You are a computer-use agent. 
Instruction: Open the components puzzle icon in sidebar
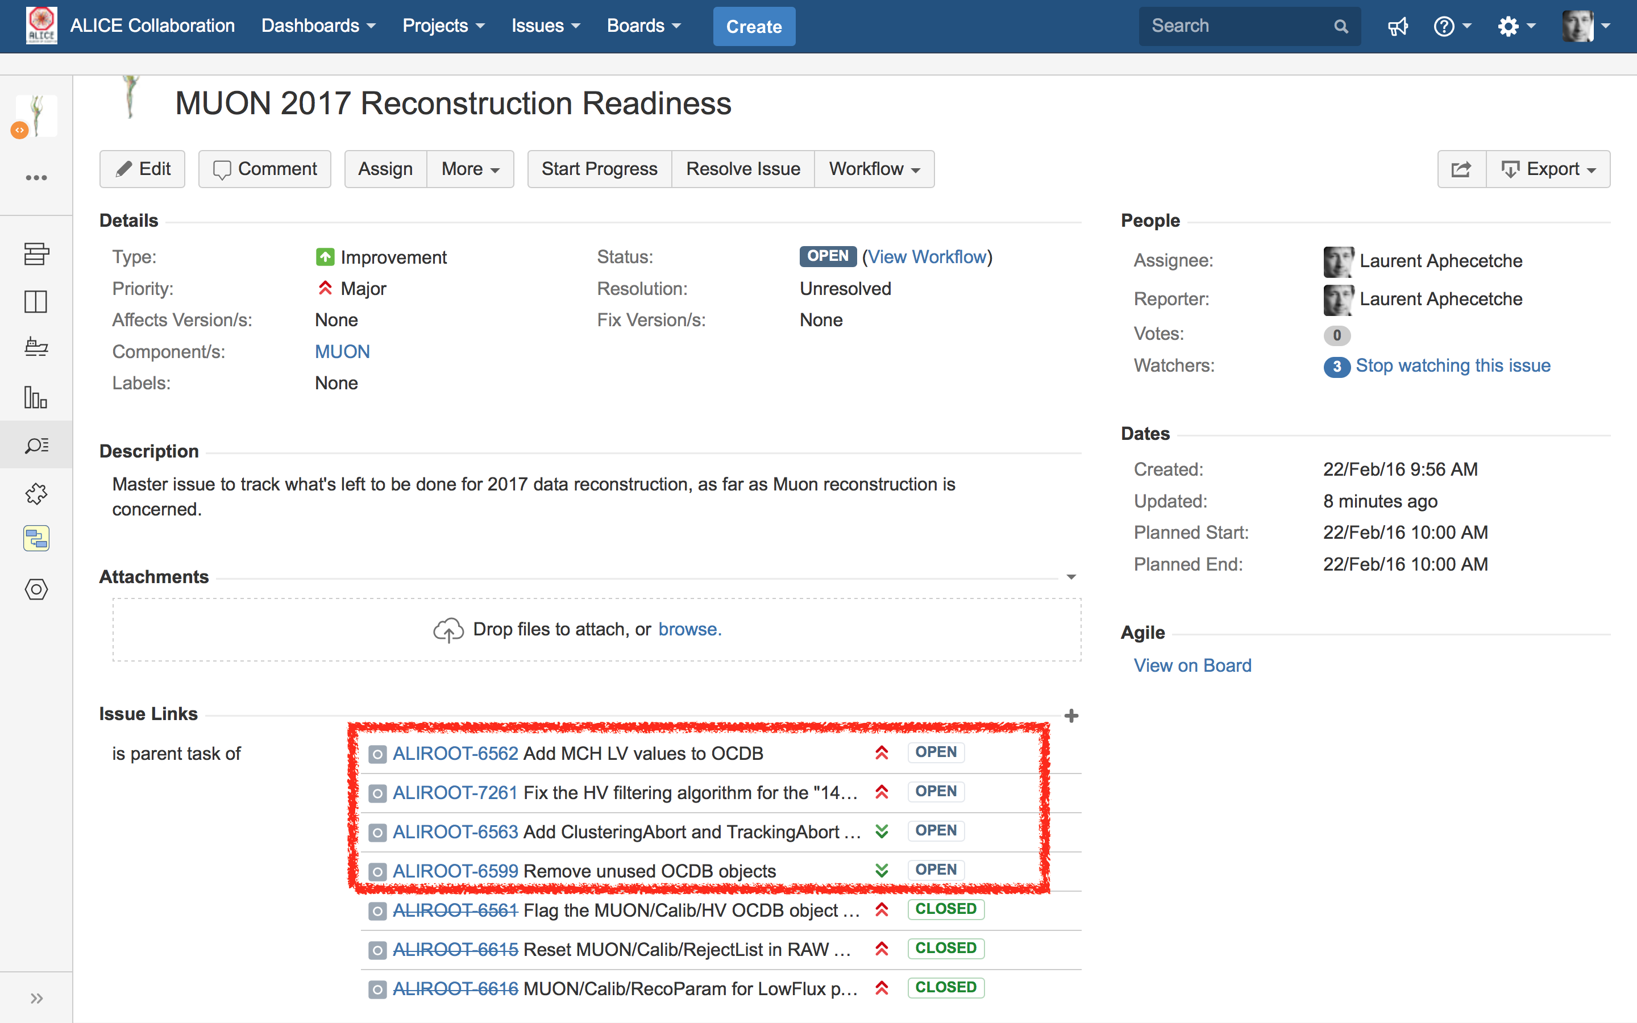(x=36, y=494)
